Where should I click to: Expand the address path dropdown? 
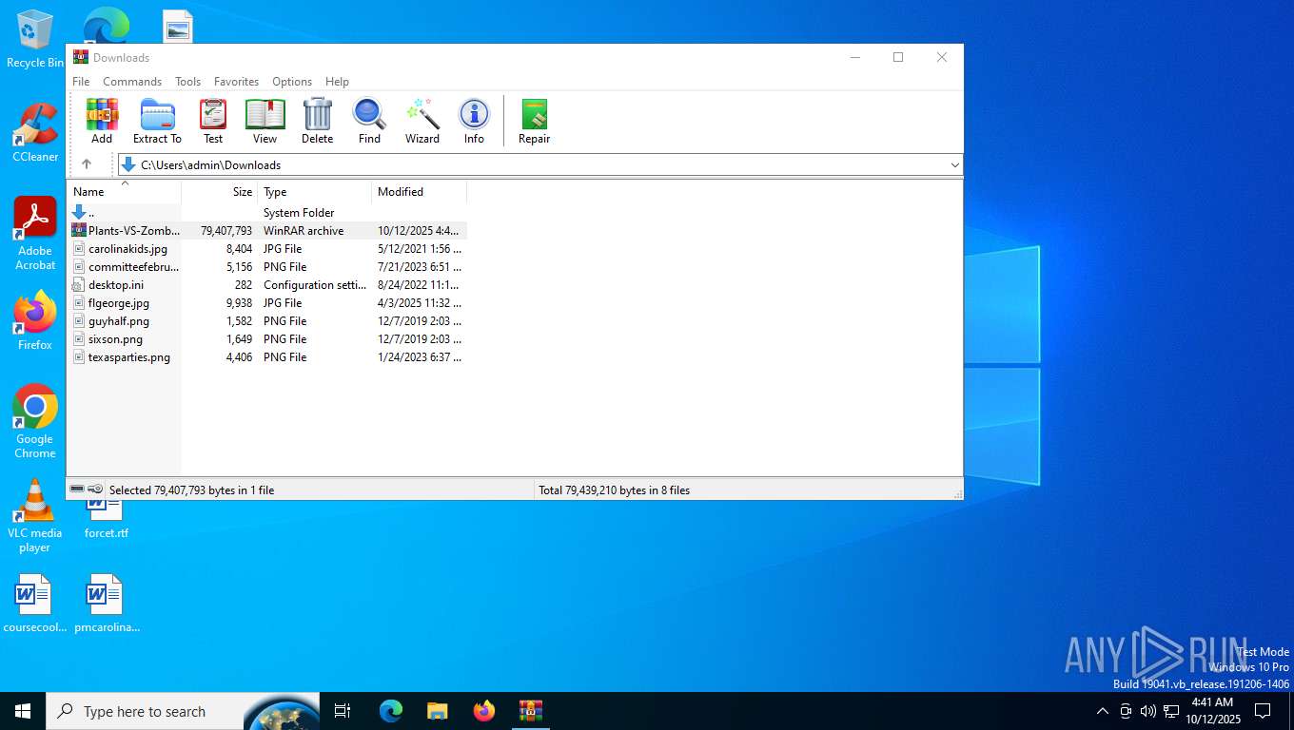954,165
